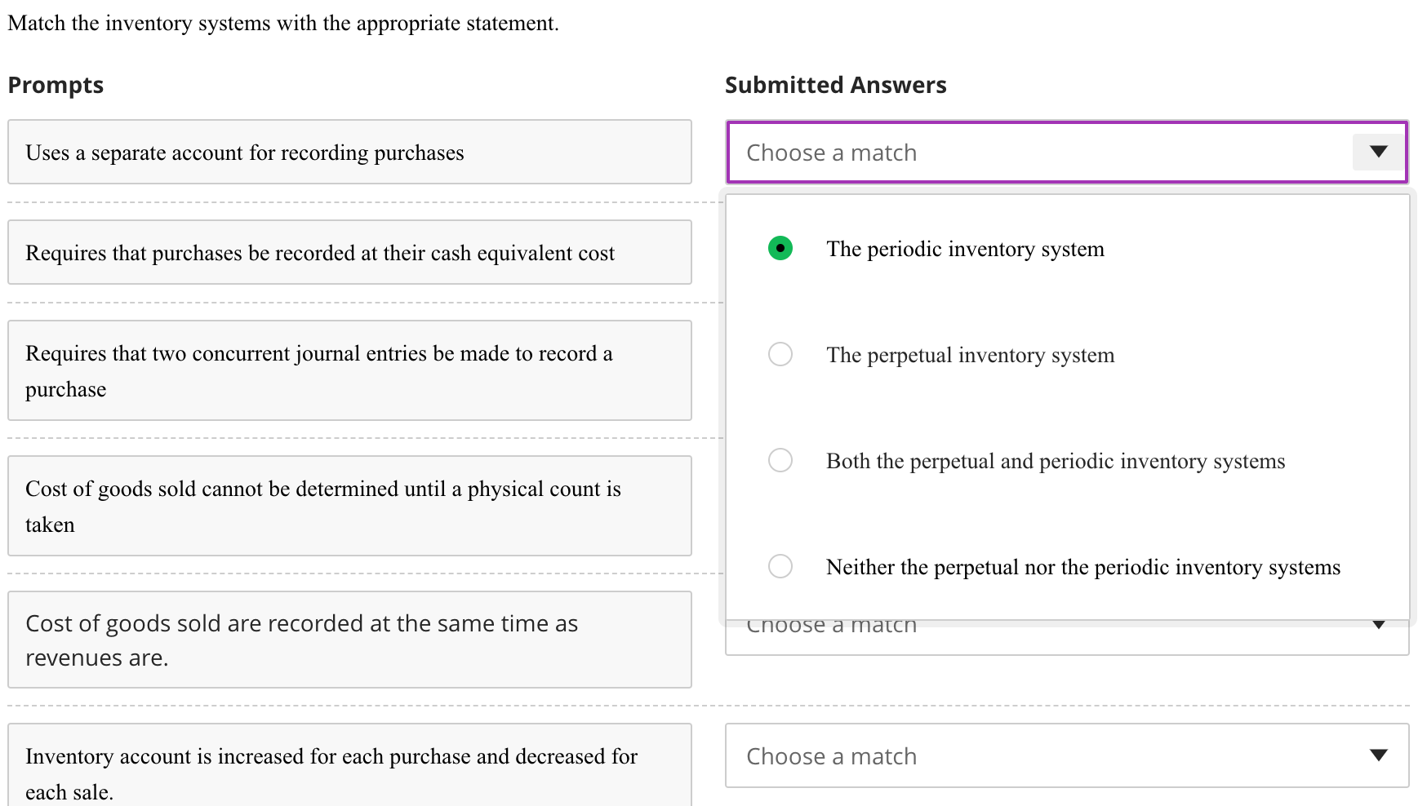Click the "two concurrent journal entries" prompt
This screenshot has width=1427, height=806.
click(x=349, y=370)
